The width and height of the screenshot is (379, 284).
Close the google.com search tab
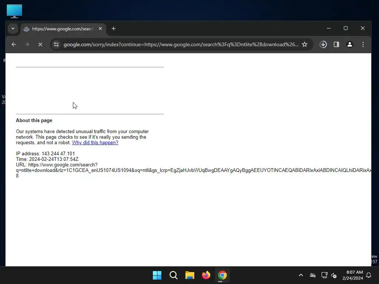[100, 28]
